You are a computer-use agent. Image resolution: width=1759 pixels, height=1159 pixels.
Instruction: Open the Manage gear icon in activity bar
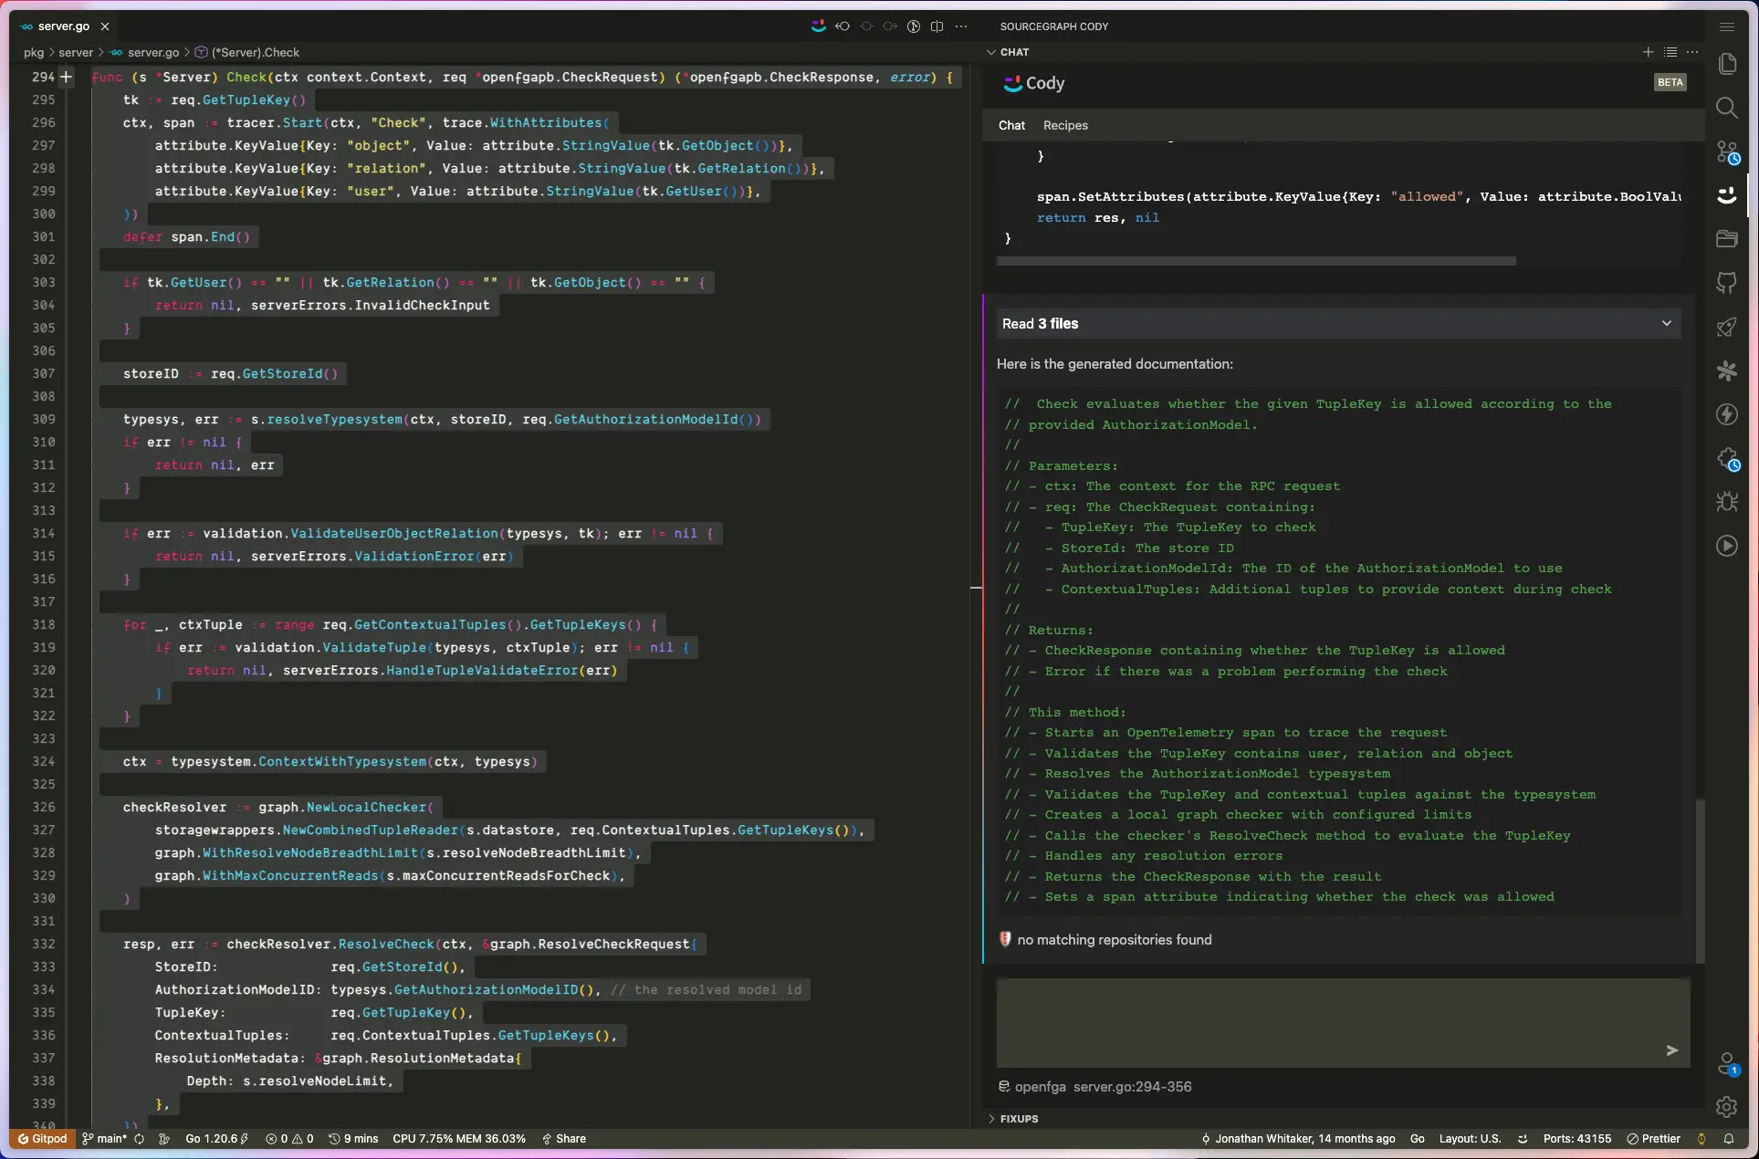[x=1726, y=1107]
